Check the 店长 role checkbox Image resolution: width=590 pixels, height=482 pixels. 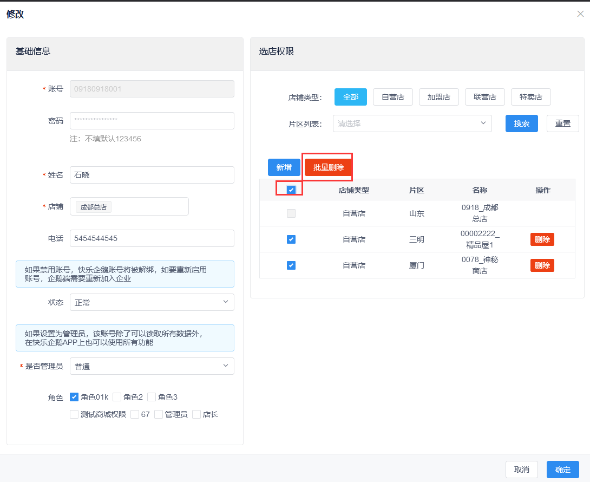pos(196,414)
